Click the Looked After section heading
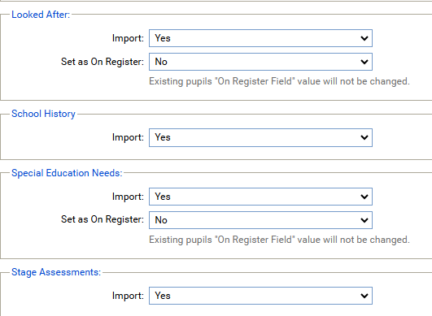432x316 pixels. [x=41, y=15]
